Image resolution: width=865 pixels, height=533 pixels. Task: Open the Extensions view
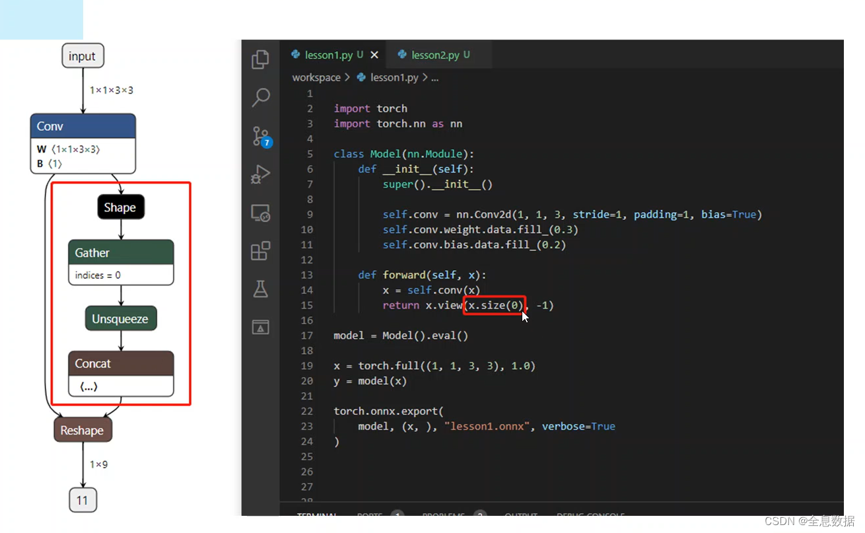tap(260, 251)
